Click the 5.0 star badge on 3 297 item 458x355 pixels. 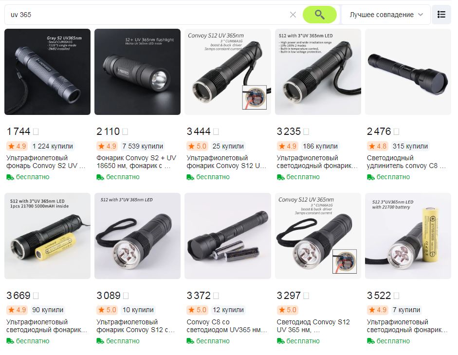[x=288, y=310]
